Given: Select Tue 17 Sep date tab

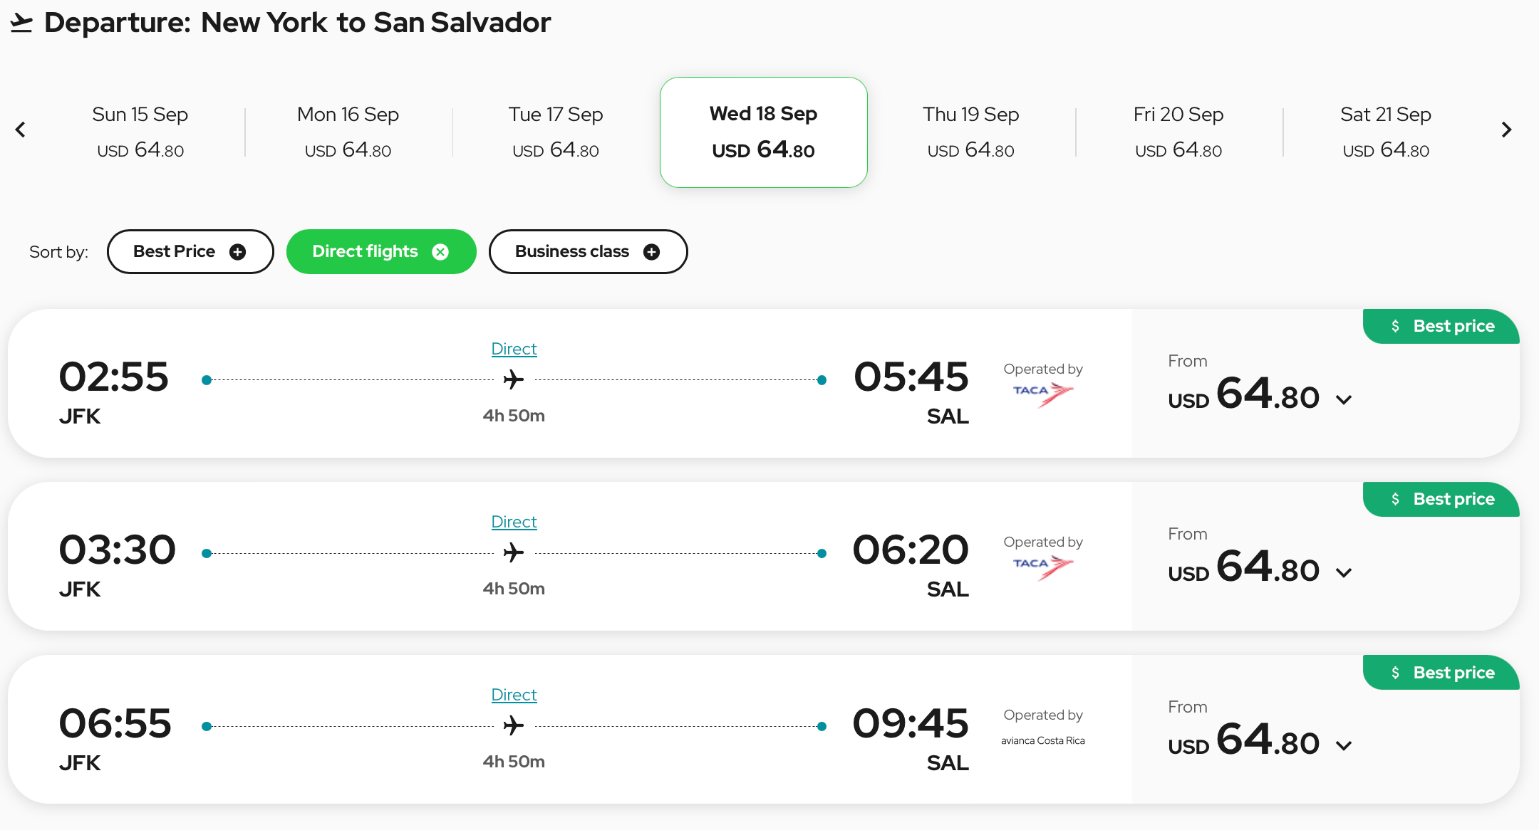Looking at the screenshot, I should click(x=556, y=132).
